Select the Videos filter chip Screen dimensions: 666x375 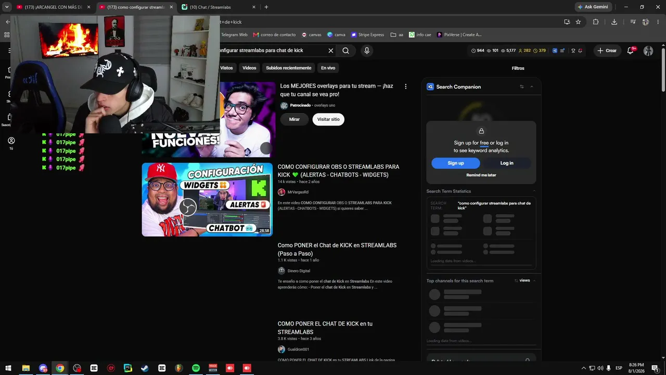click(249, 68)
